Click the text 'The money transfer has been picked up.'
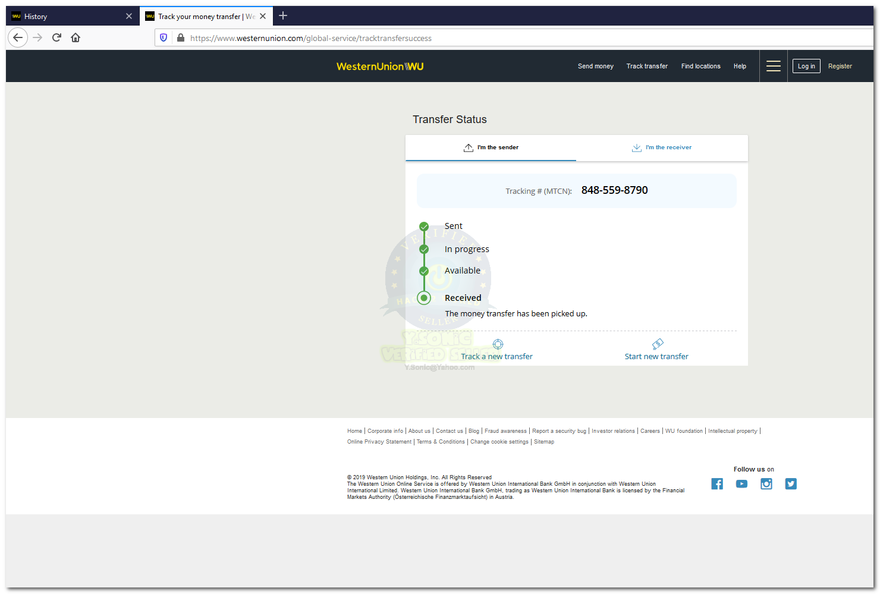This screenshot has width=880, height=594. point(516,313)
